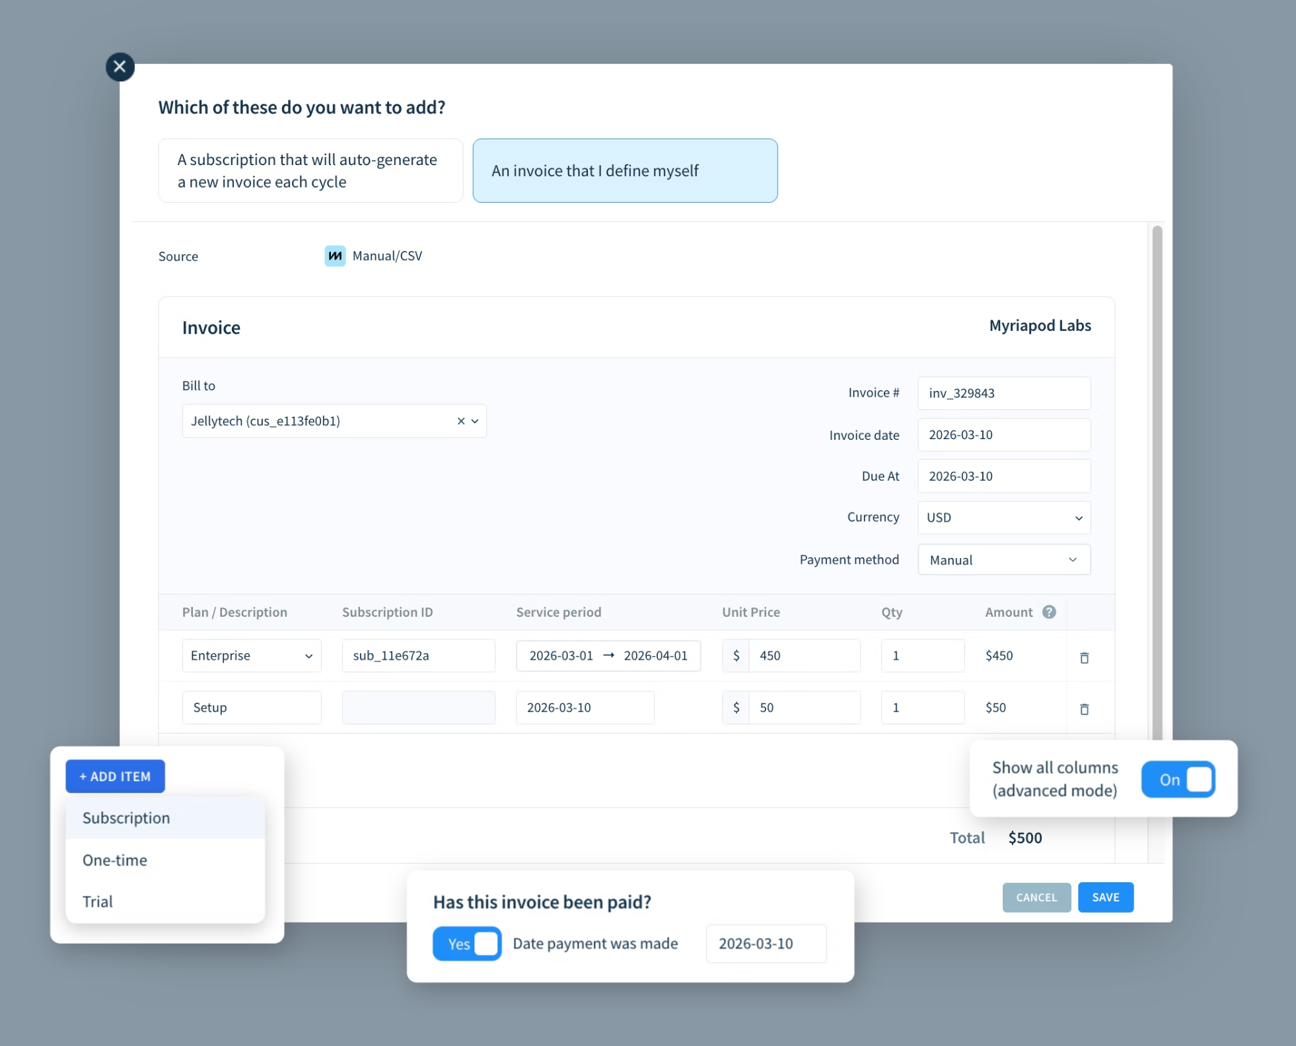Edit the invoice number field
The width and height of the screenshot is (1296, 1046).
point(1003,393)
